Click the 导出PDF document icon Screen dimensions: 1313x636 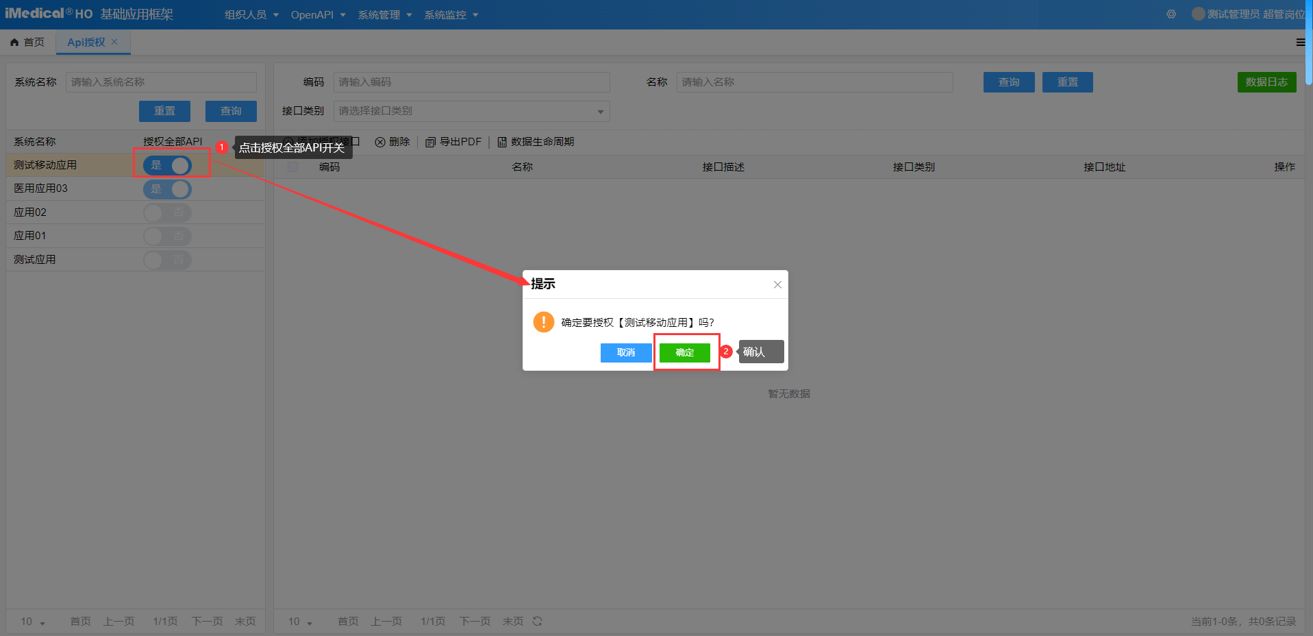tap(430, 142)
